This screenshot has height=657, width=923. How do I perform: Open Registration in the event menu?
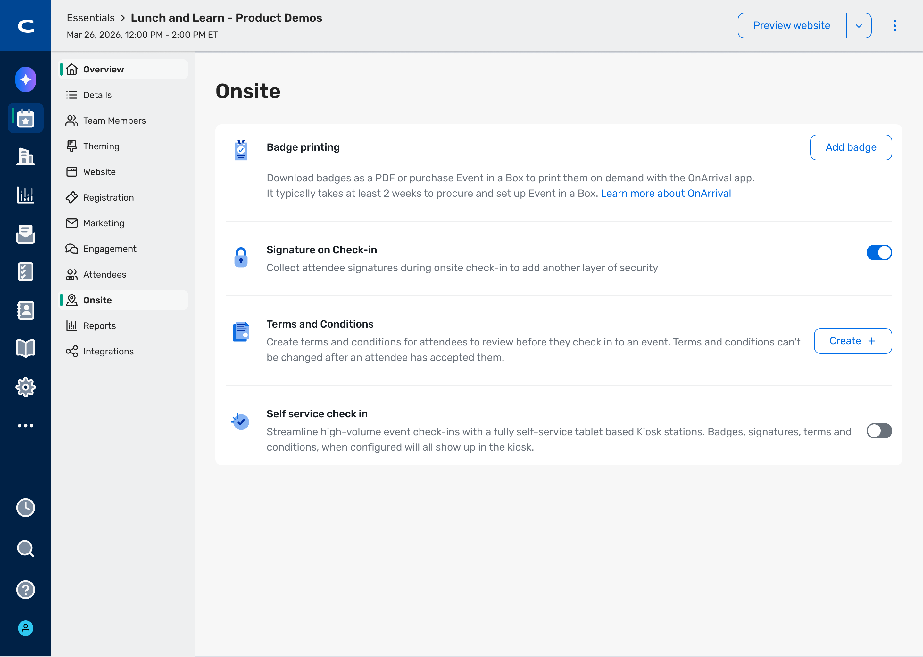click(x=123, y=197)
